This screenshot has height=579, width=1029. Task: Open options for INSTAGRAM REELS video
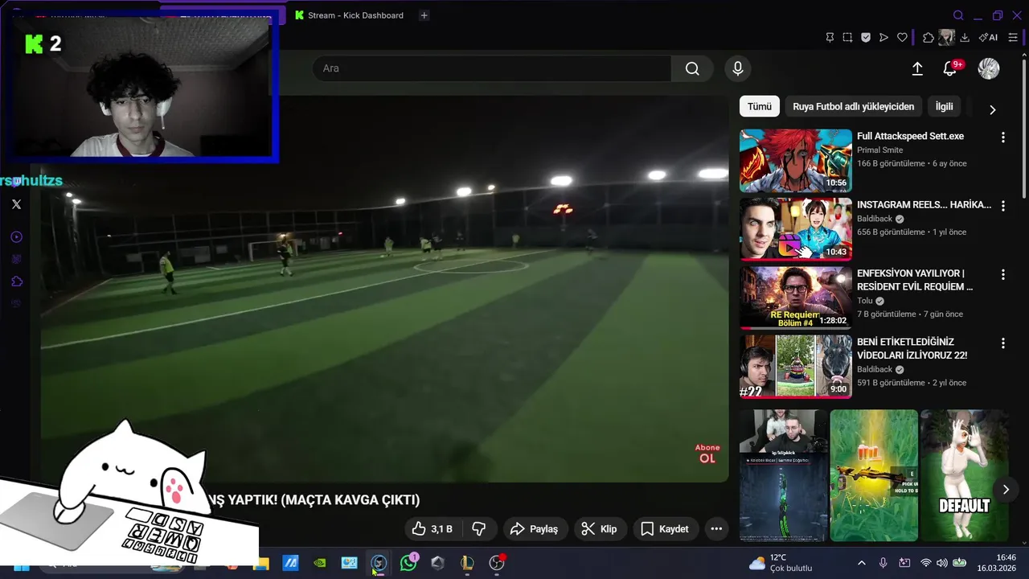1002,206
